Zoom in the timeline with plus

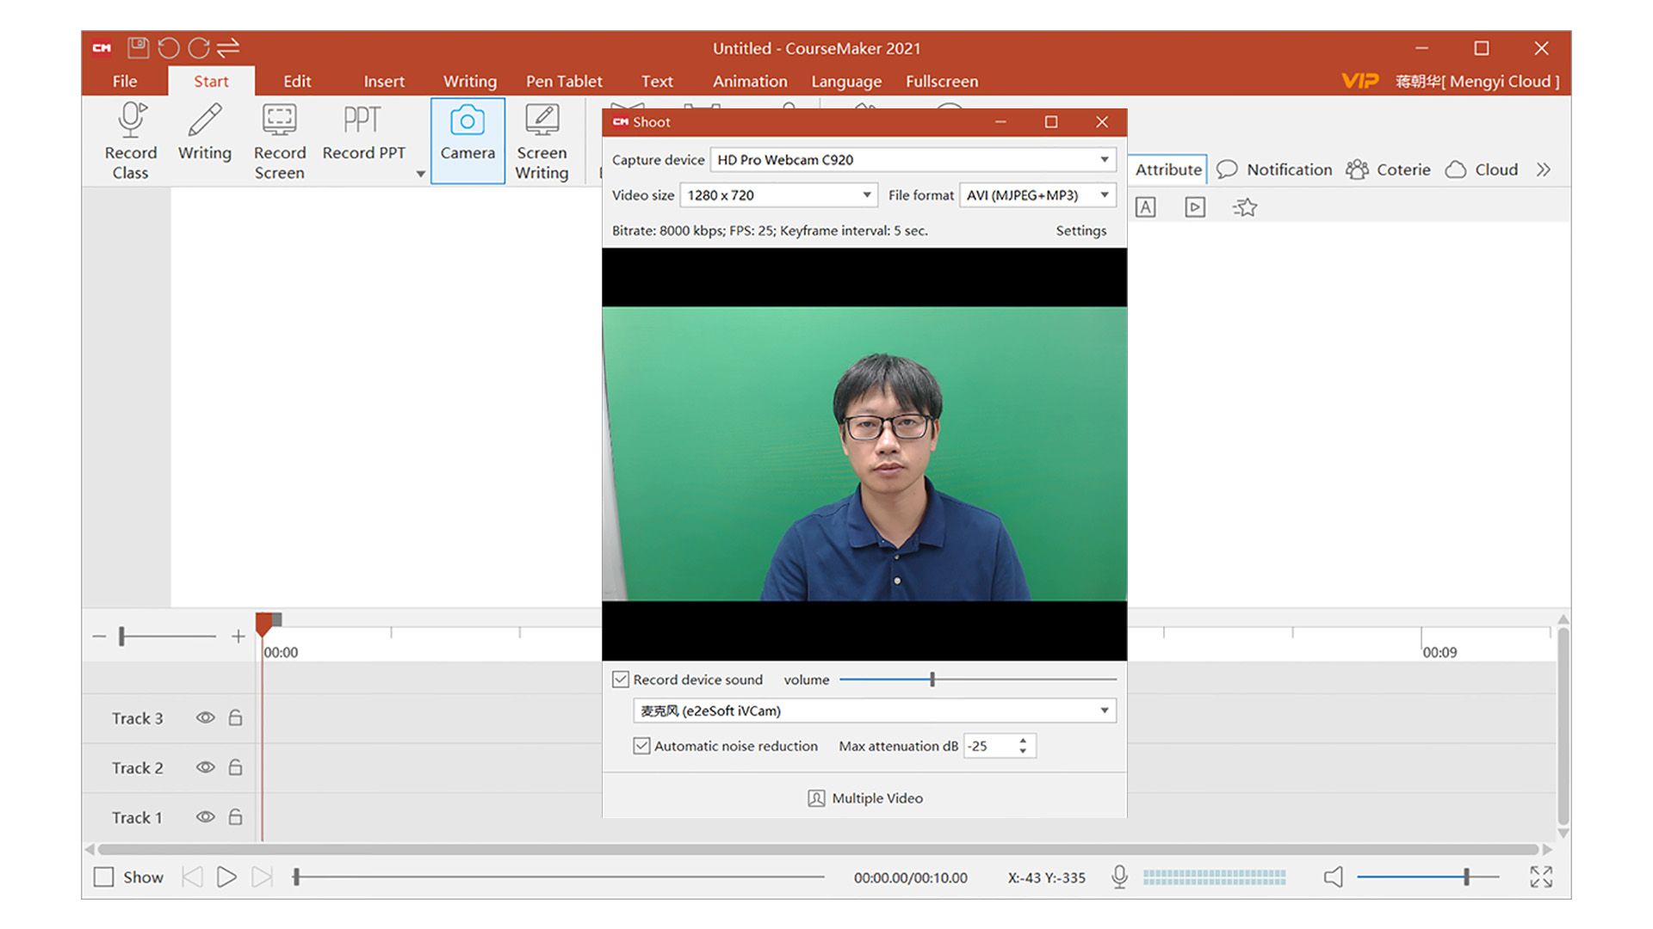pos(238,637)
